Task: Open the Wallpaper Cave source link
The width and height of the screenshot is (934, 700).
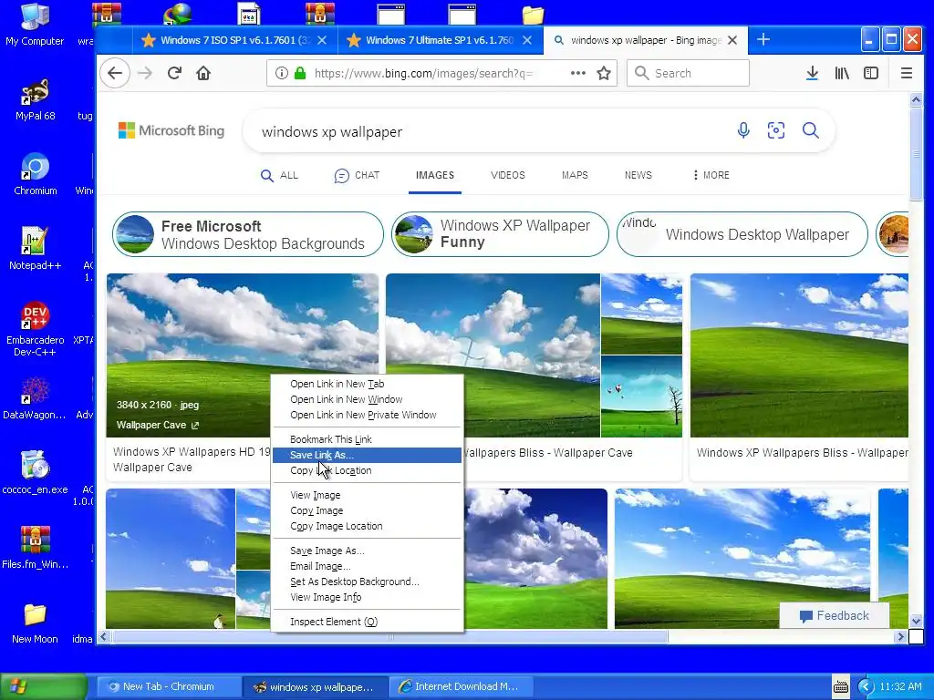Action: point(158,425)
